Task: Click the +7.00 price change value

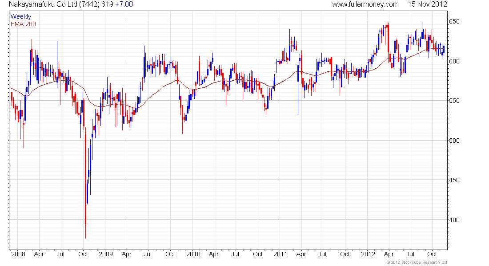Action: click(124, 4)
